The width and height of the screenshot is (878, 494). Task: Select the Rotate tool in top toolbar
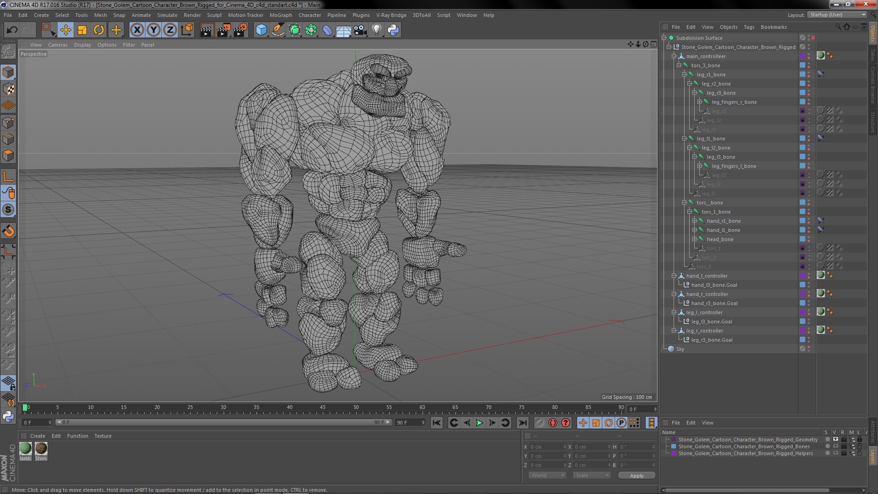99,30
